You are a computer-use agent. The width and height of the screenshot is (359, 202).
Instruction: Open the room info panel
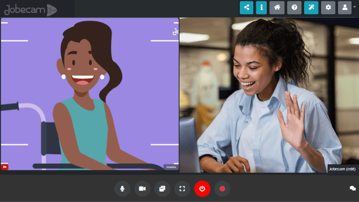(x=261, y=7)
